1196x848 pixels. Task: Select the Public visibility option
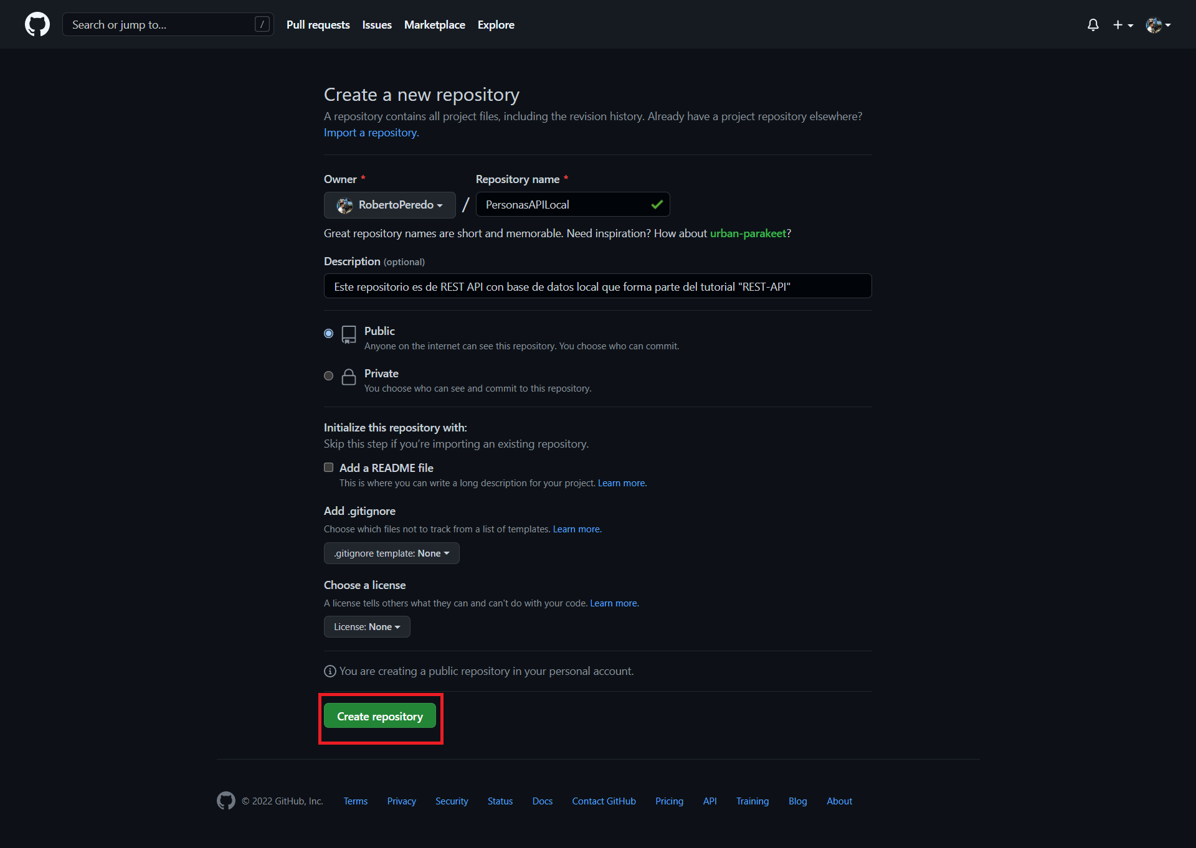click(329, 334)
